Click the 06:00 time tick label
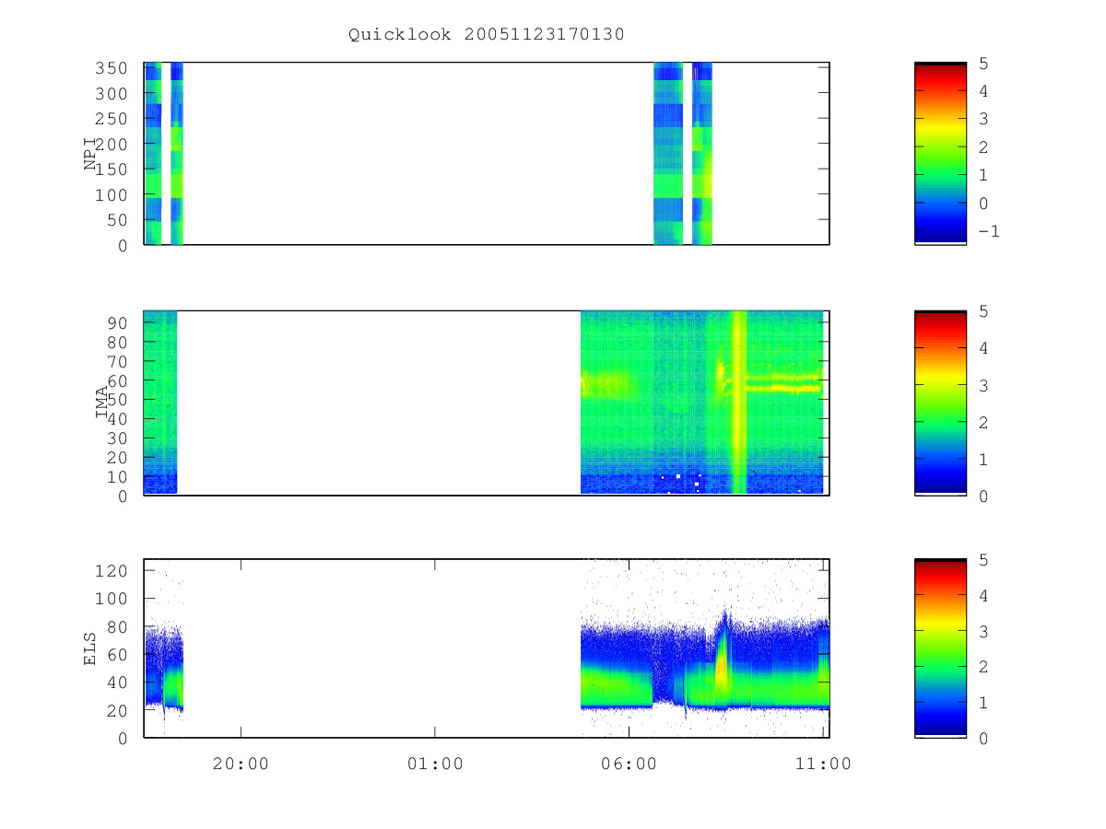The width and height of the screenshot is (1106, 829). click(629, 764)
